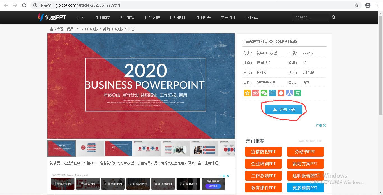Click orange 教育课件PPT button
The width and height of the screenshot is (383, 195).
(x=263, y=188)
